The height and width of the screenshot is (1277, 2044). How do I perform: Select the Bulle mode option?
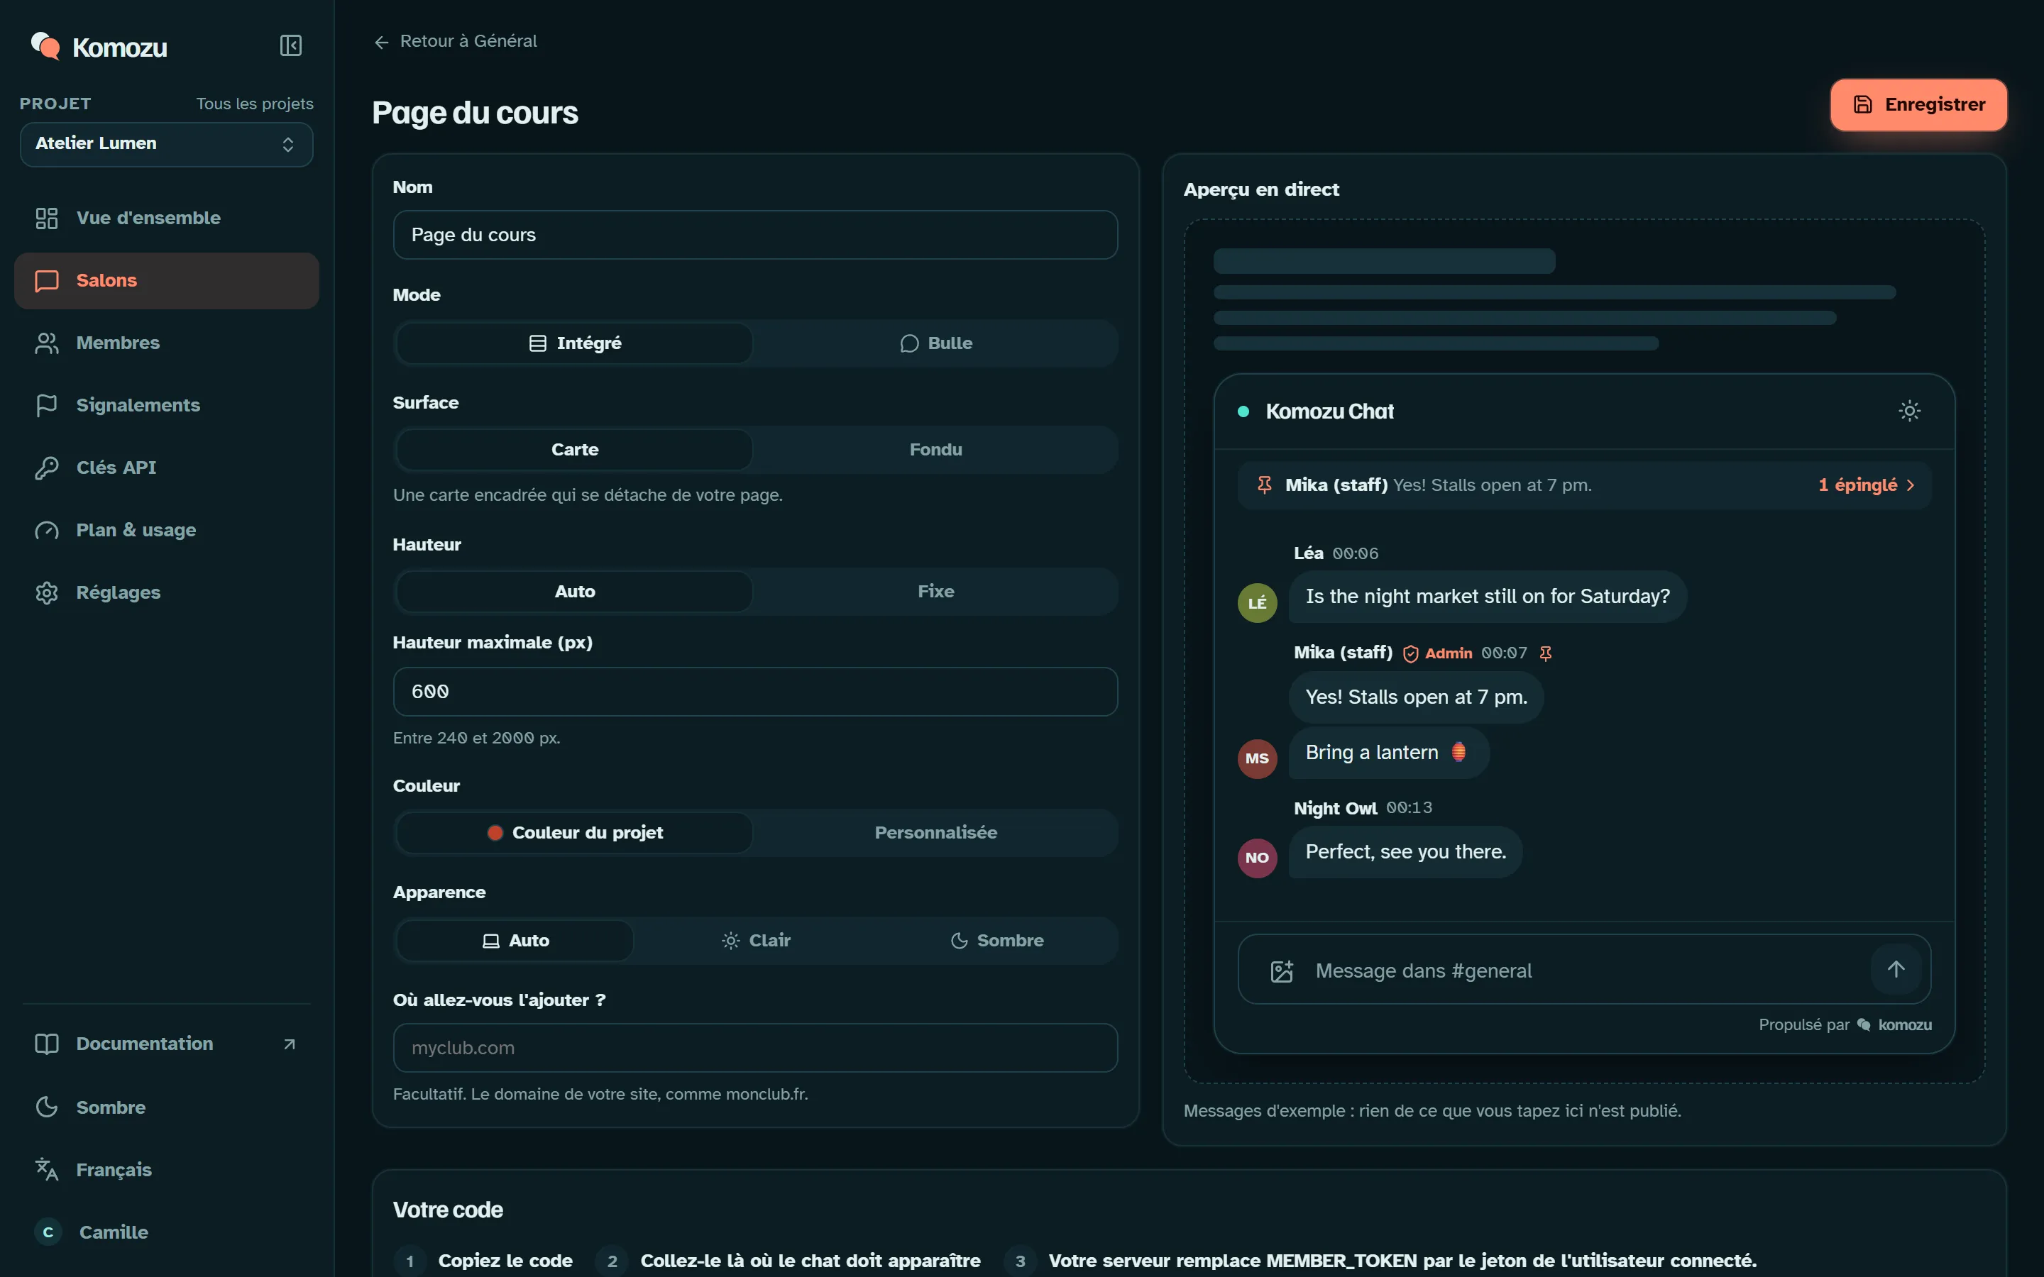[x=935, y=343]
